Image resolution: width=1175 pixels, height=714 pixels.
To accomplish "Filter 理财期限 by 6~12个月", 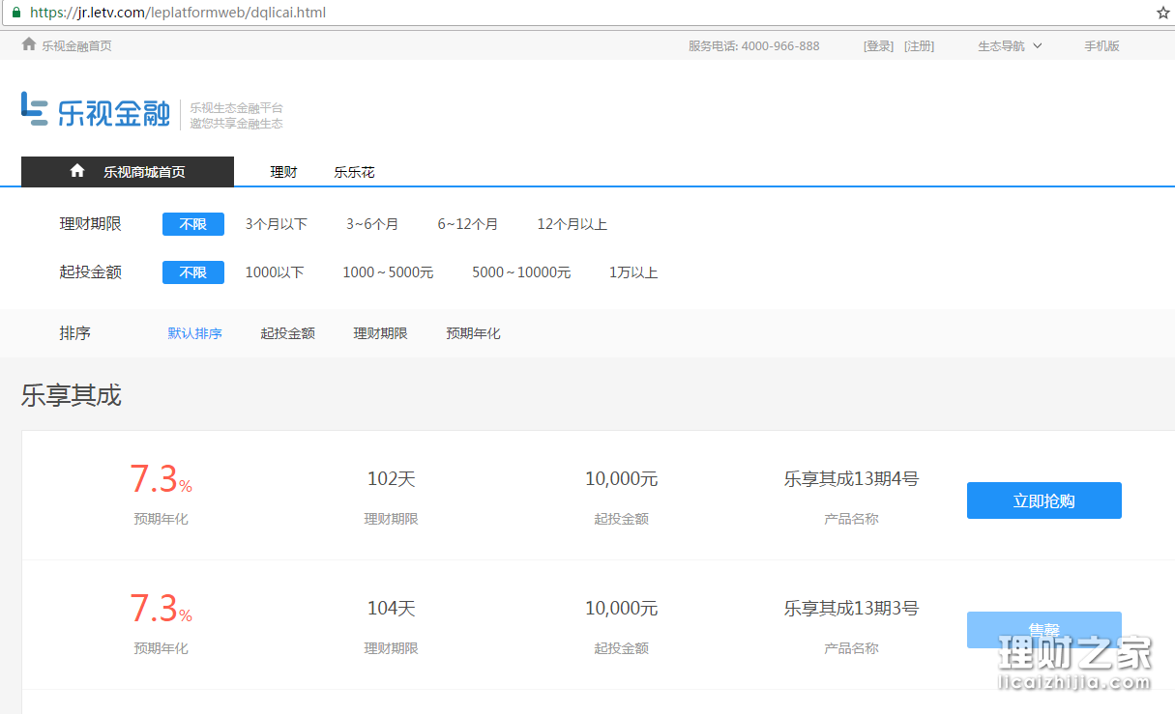I will 468,224.
